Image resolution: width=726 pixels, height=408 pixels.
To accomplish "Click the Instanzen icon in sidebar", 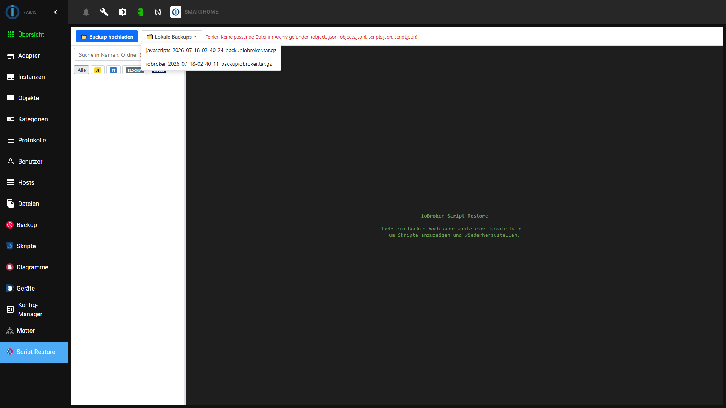I will pyautogui.click(x=11, y=77).
